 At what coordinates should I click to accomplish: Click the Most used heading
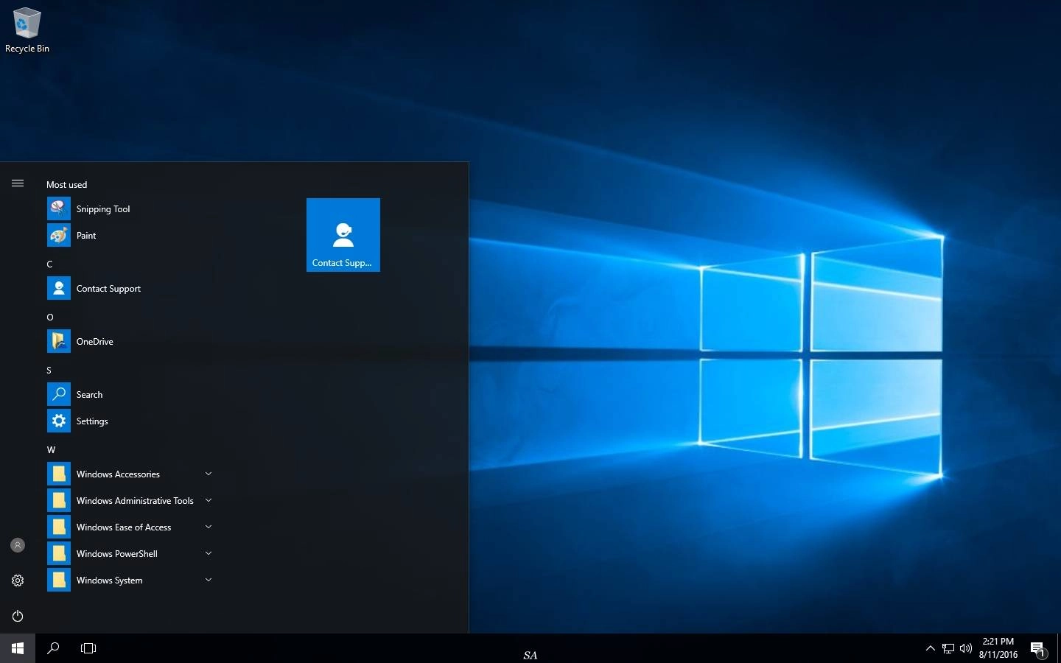pyautogui.click(x=66, y=184)
